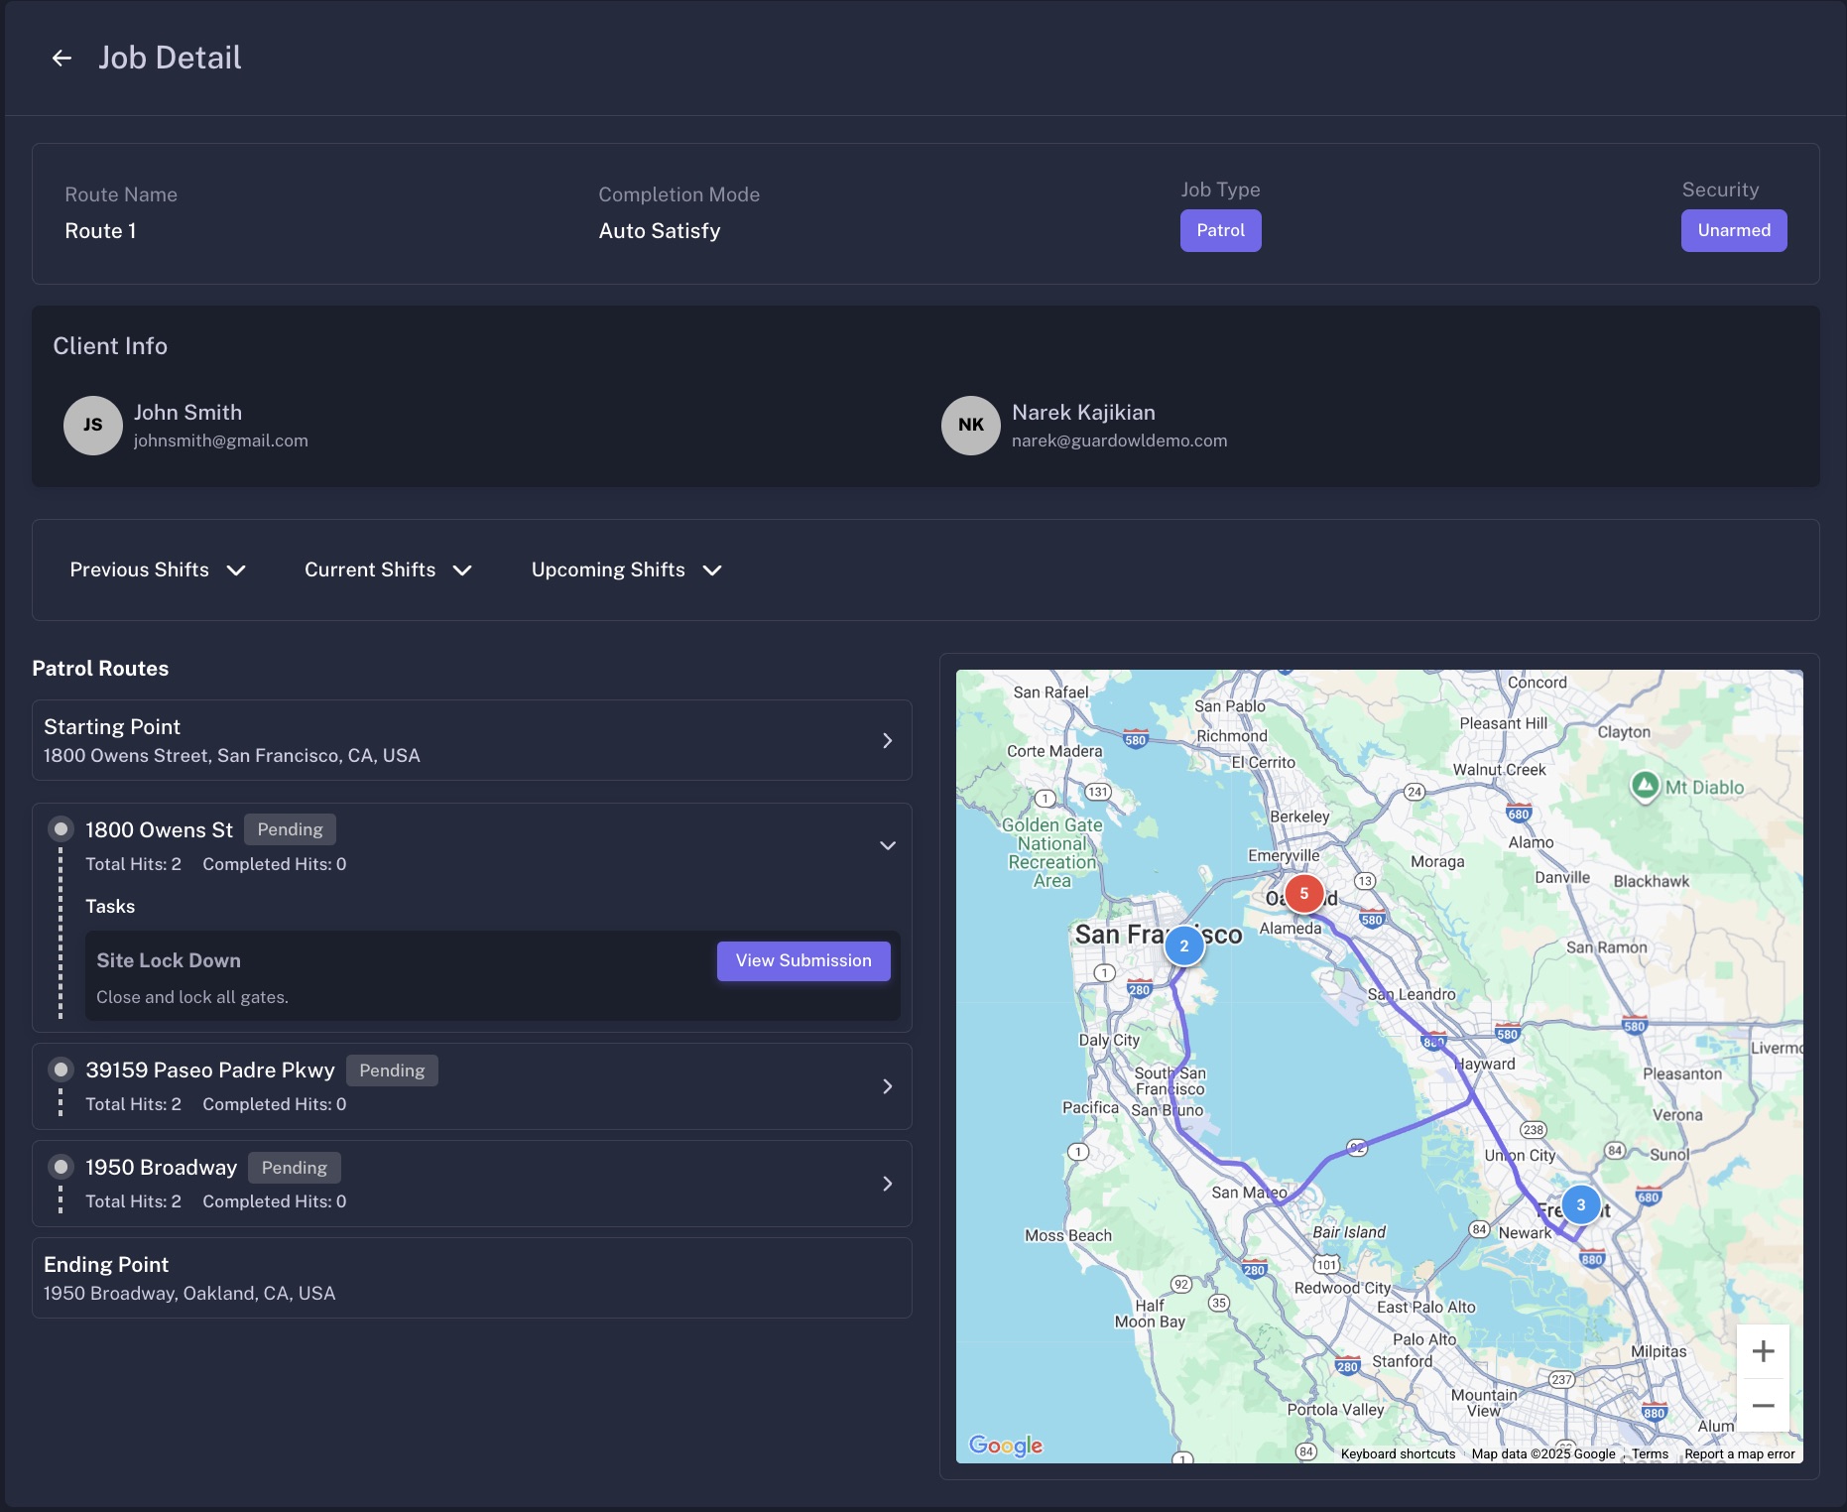Select the 39159 Paseo Padre Pkwy status circle
This screenshot has height=1512, width=1847.
click(62, 1070)
